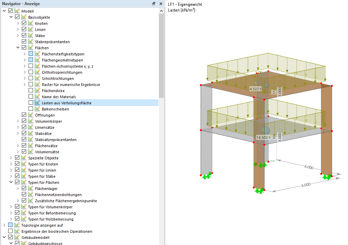Click the Schichtrichtungen display icon

37,78
